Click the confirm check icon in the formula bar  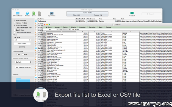point(64,30)
